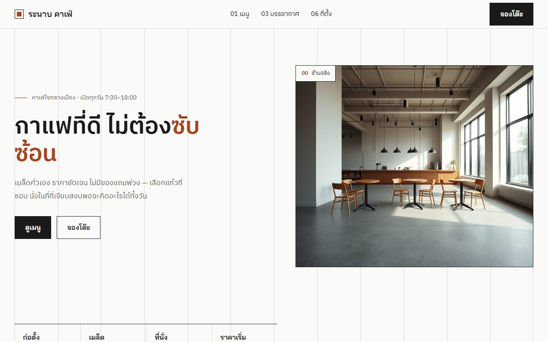Click the tagline text คาเฟ่ใจกลางเมือง · เปิดทุกวัน 7:30–18:00

84,98
